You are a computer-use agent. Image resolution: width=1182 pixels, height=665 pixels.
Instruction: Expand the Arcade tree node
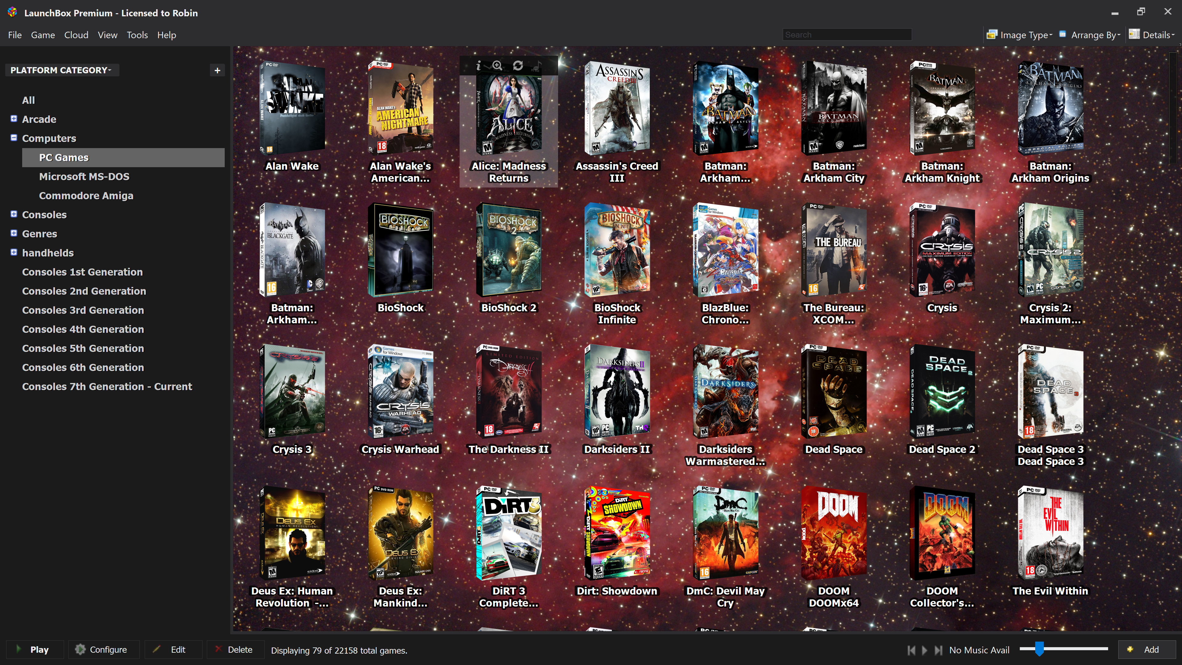tap(14, 119)
